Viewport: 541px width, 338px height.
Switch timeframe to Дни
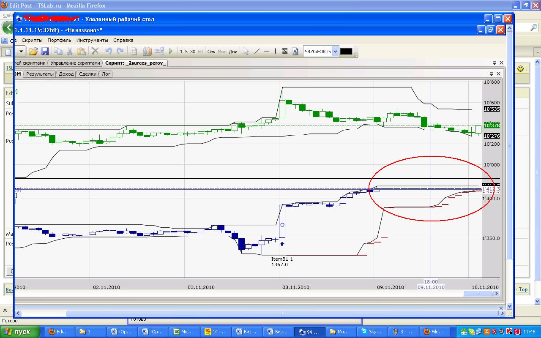[233, 52]
